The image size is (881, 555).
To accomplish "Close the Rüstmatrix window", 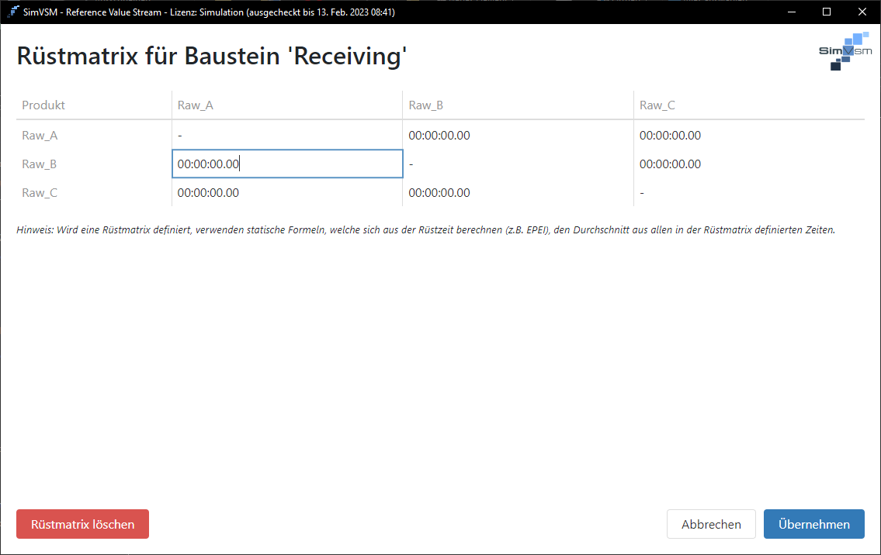I will pos(862,12).
